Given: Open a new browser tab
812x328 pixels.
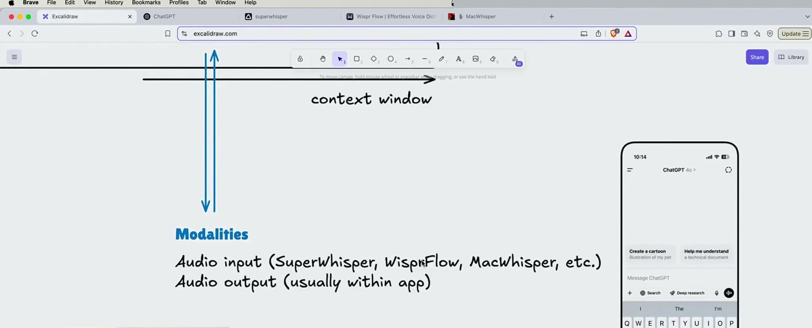Looking at the screenshot, I should coord(551,16).
